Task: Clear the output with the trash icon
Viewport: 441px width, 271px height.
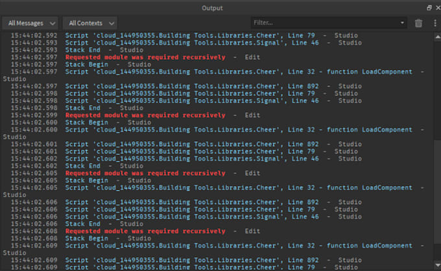Action: click(x=418, y=23)
